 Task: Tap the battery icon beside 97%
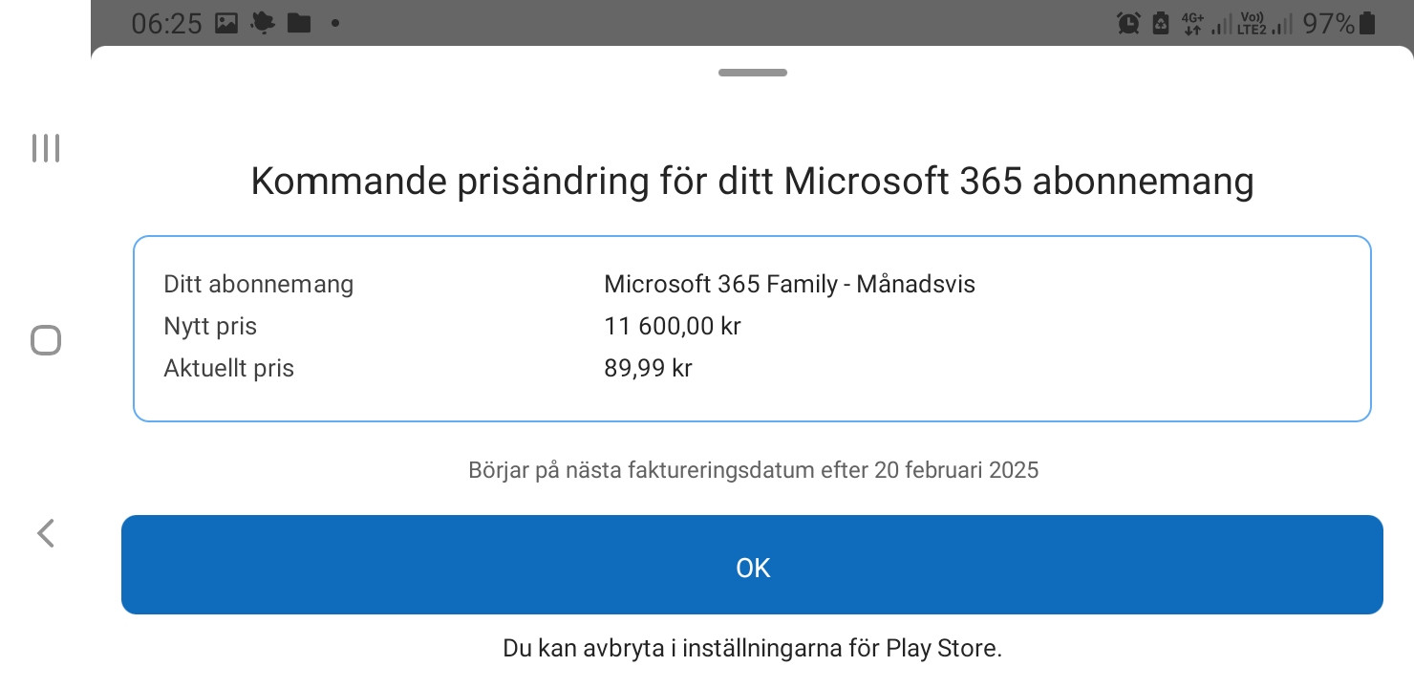pyautogui.click(x=1367, y=24)
